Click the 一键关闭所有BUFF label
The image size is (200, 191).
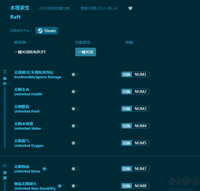tap(30, 52)
